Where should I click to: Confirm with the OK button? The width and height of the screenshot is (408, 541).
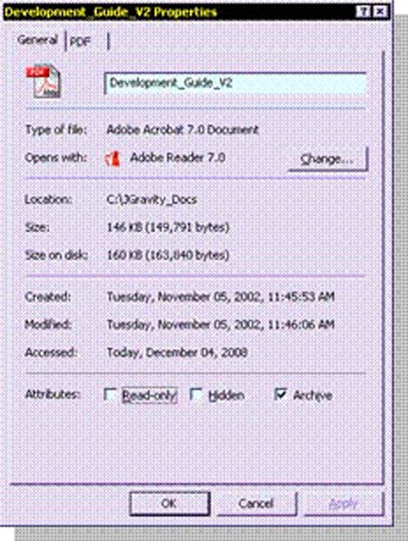coord(170,503)
